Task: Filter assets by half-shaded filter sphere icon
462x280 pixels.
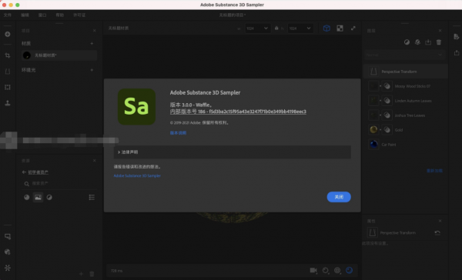Action: (x=49, y=197)
